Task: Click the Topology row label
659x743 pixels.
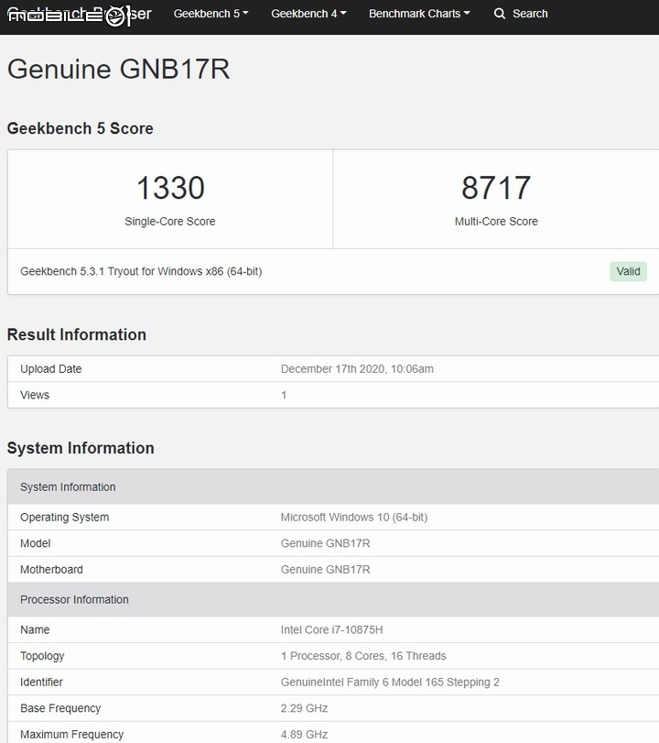Action: (x=42, y=656)
